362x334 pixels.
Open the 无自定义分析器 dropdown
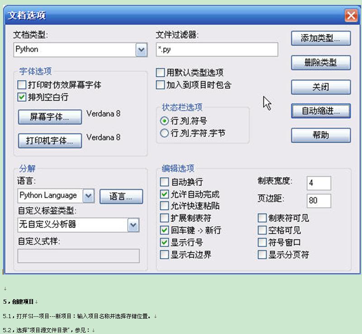(x=133, y=225)
